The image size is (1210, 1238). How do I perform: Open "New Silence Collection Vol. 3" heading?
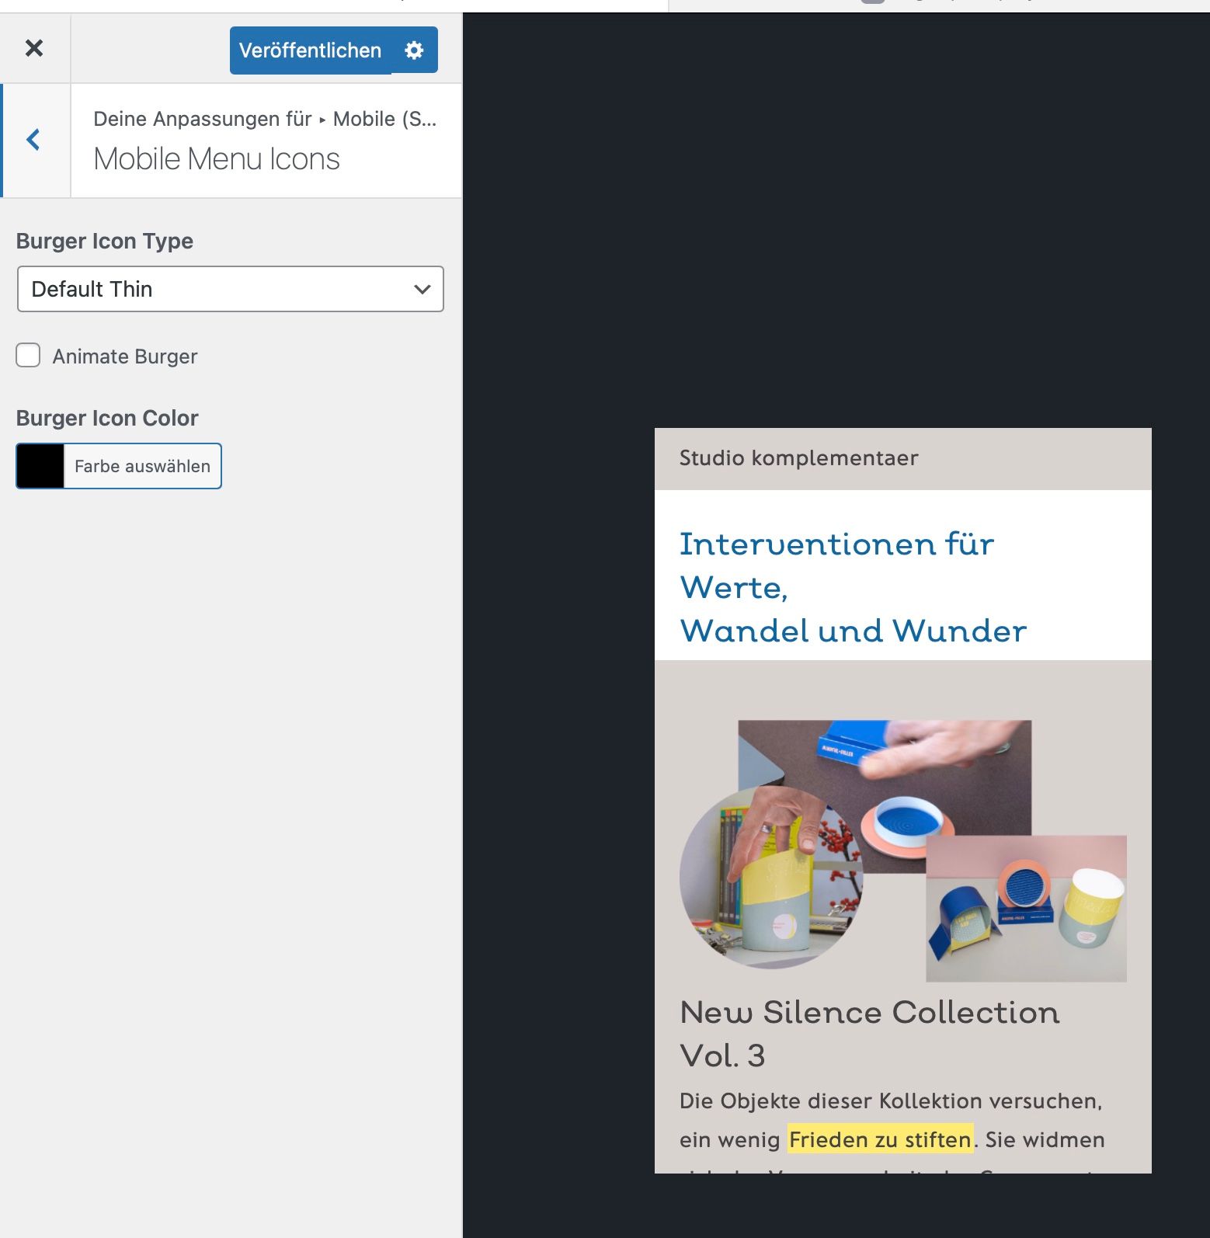point(869,1034)
